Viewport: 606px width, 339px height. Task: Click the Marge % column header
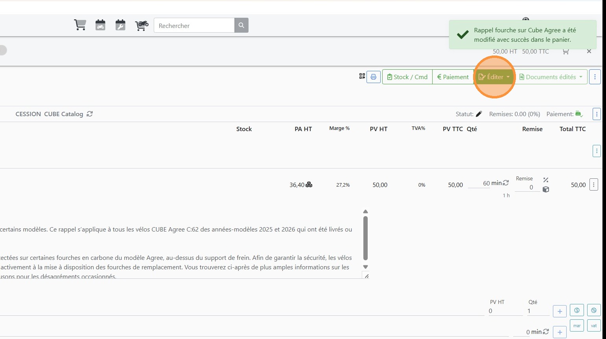(339, 128)
